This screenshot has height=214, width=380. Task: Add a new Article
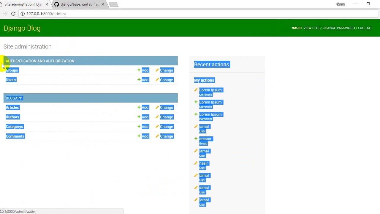[x=143, y=107]
